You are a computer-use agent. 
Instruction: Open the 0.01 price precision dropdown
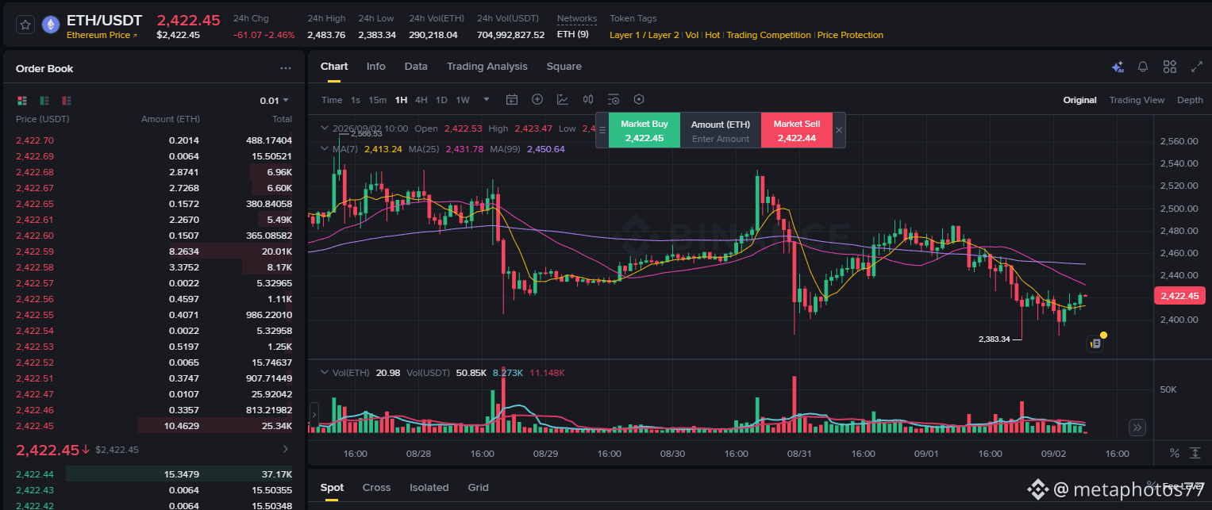pos(275,101)
